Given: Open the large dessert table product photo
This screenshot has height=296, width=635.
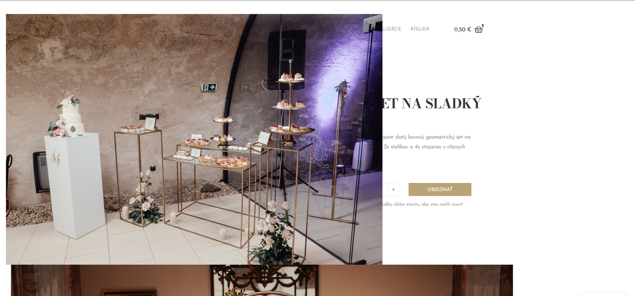Looking at the screenshot, I should pos(194,139).
